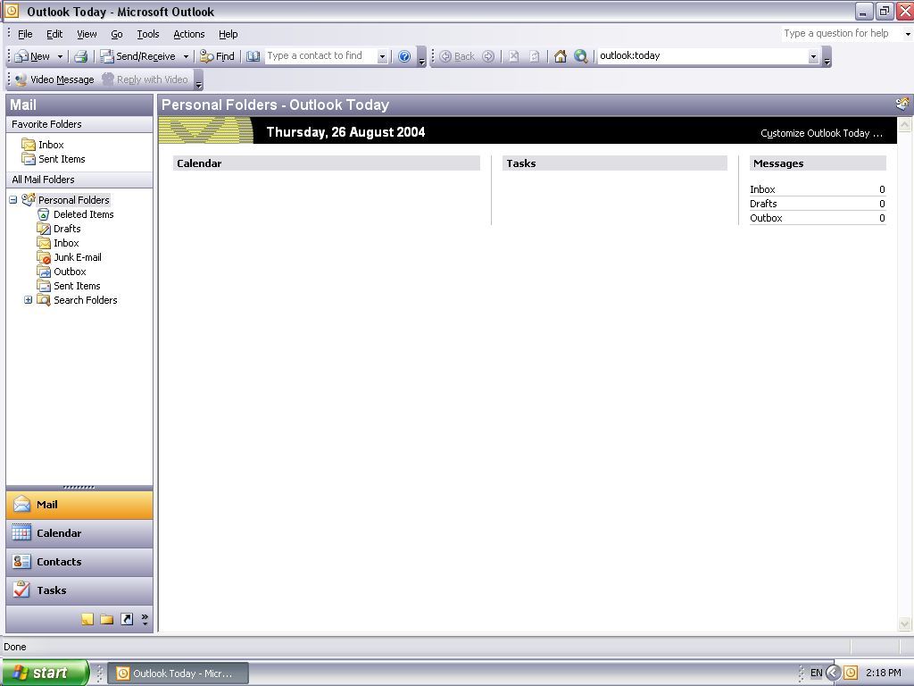Click the Home icon in web toolbar

(x=561, y=56)
